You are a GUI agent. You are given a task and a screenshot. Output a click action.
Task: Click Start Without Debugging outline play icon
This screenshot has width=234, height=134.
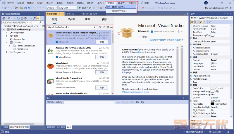pyautogui.click(x=90, y=8)
